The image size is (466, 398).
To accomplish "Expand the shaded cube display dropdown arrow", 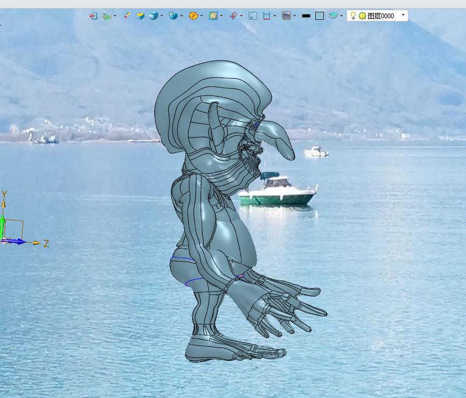I will [x=161, y=16].
